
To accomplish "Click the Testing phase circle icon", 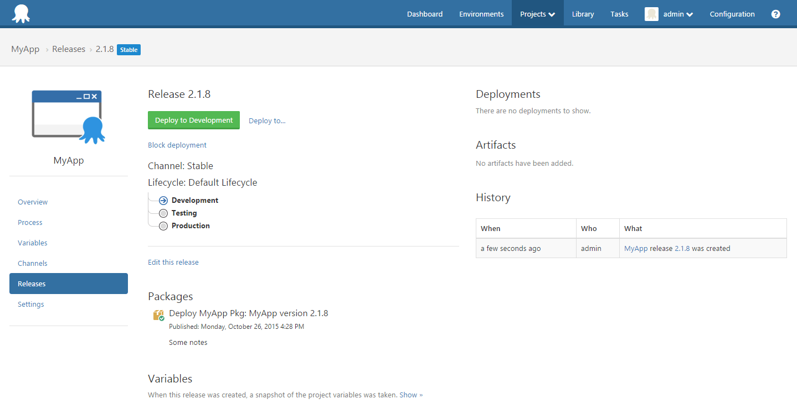I will 163,213.
